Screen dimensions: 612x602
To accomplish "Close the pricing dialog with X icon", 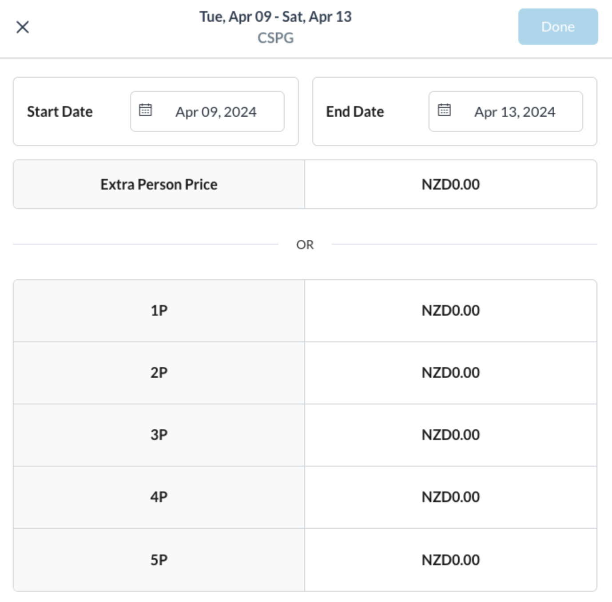I will click(23, 27).
